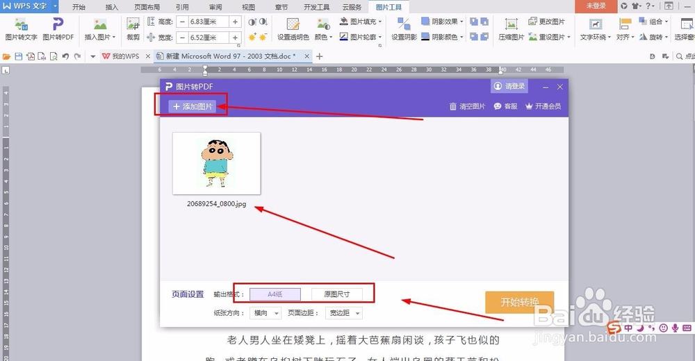Expand 图片填充 dropdown

pos(380,22)
